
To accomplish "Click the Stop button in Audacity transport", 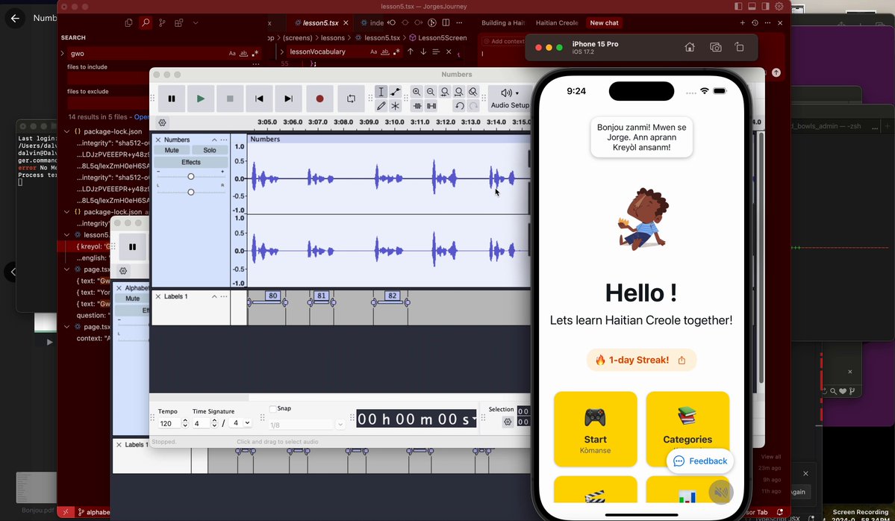I will pyautogui.click(x=230, y=99).
